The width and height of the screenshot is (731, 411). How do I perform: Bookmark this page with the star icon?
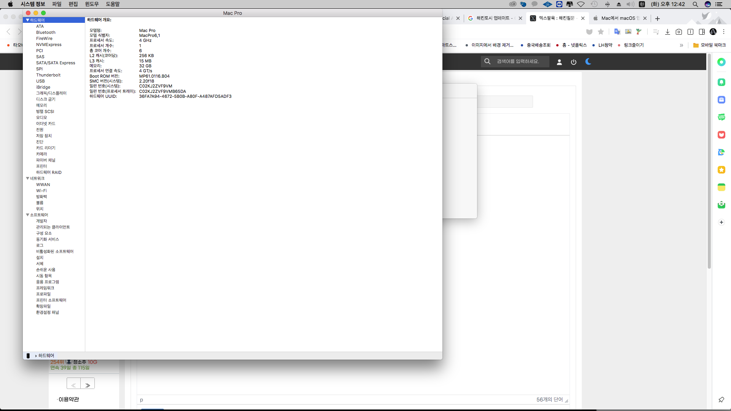pos(601,32)
